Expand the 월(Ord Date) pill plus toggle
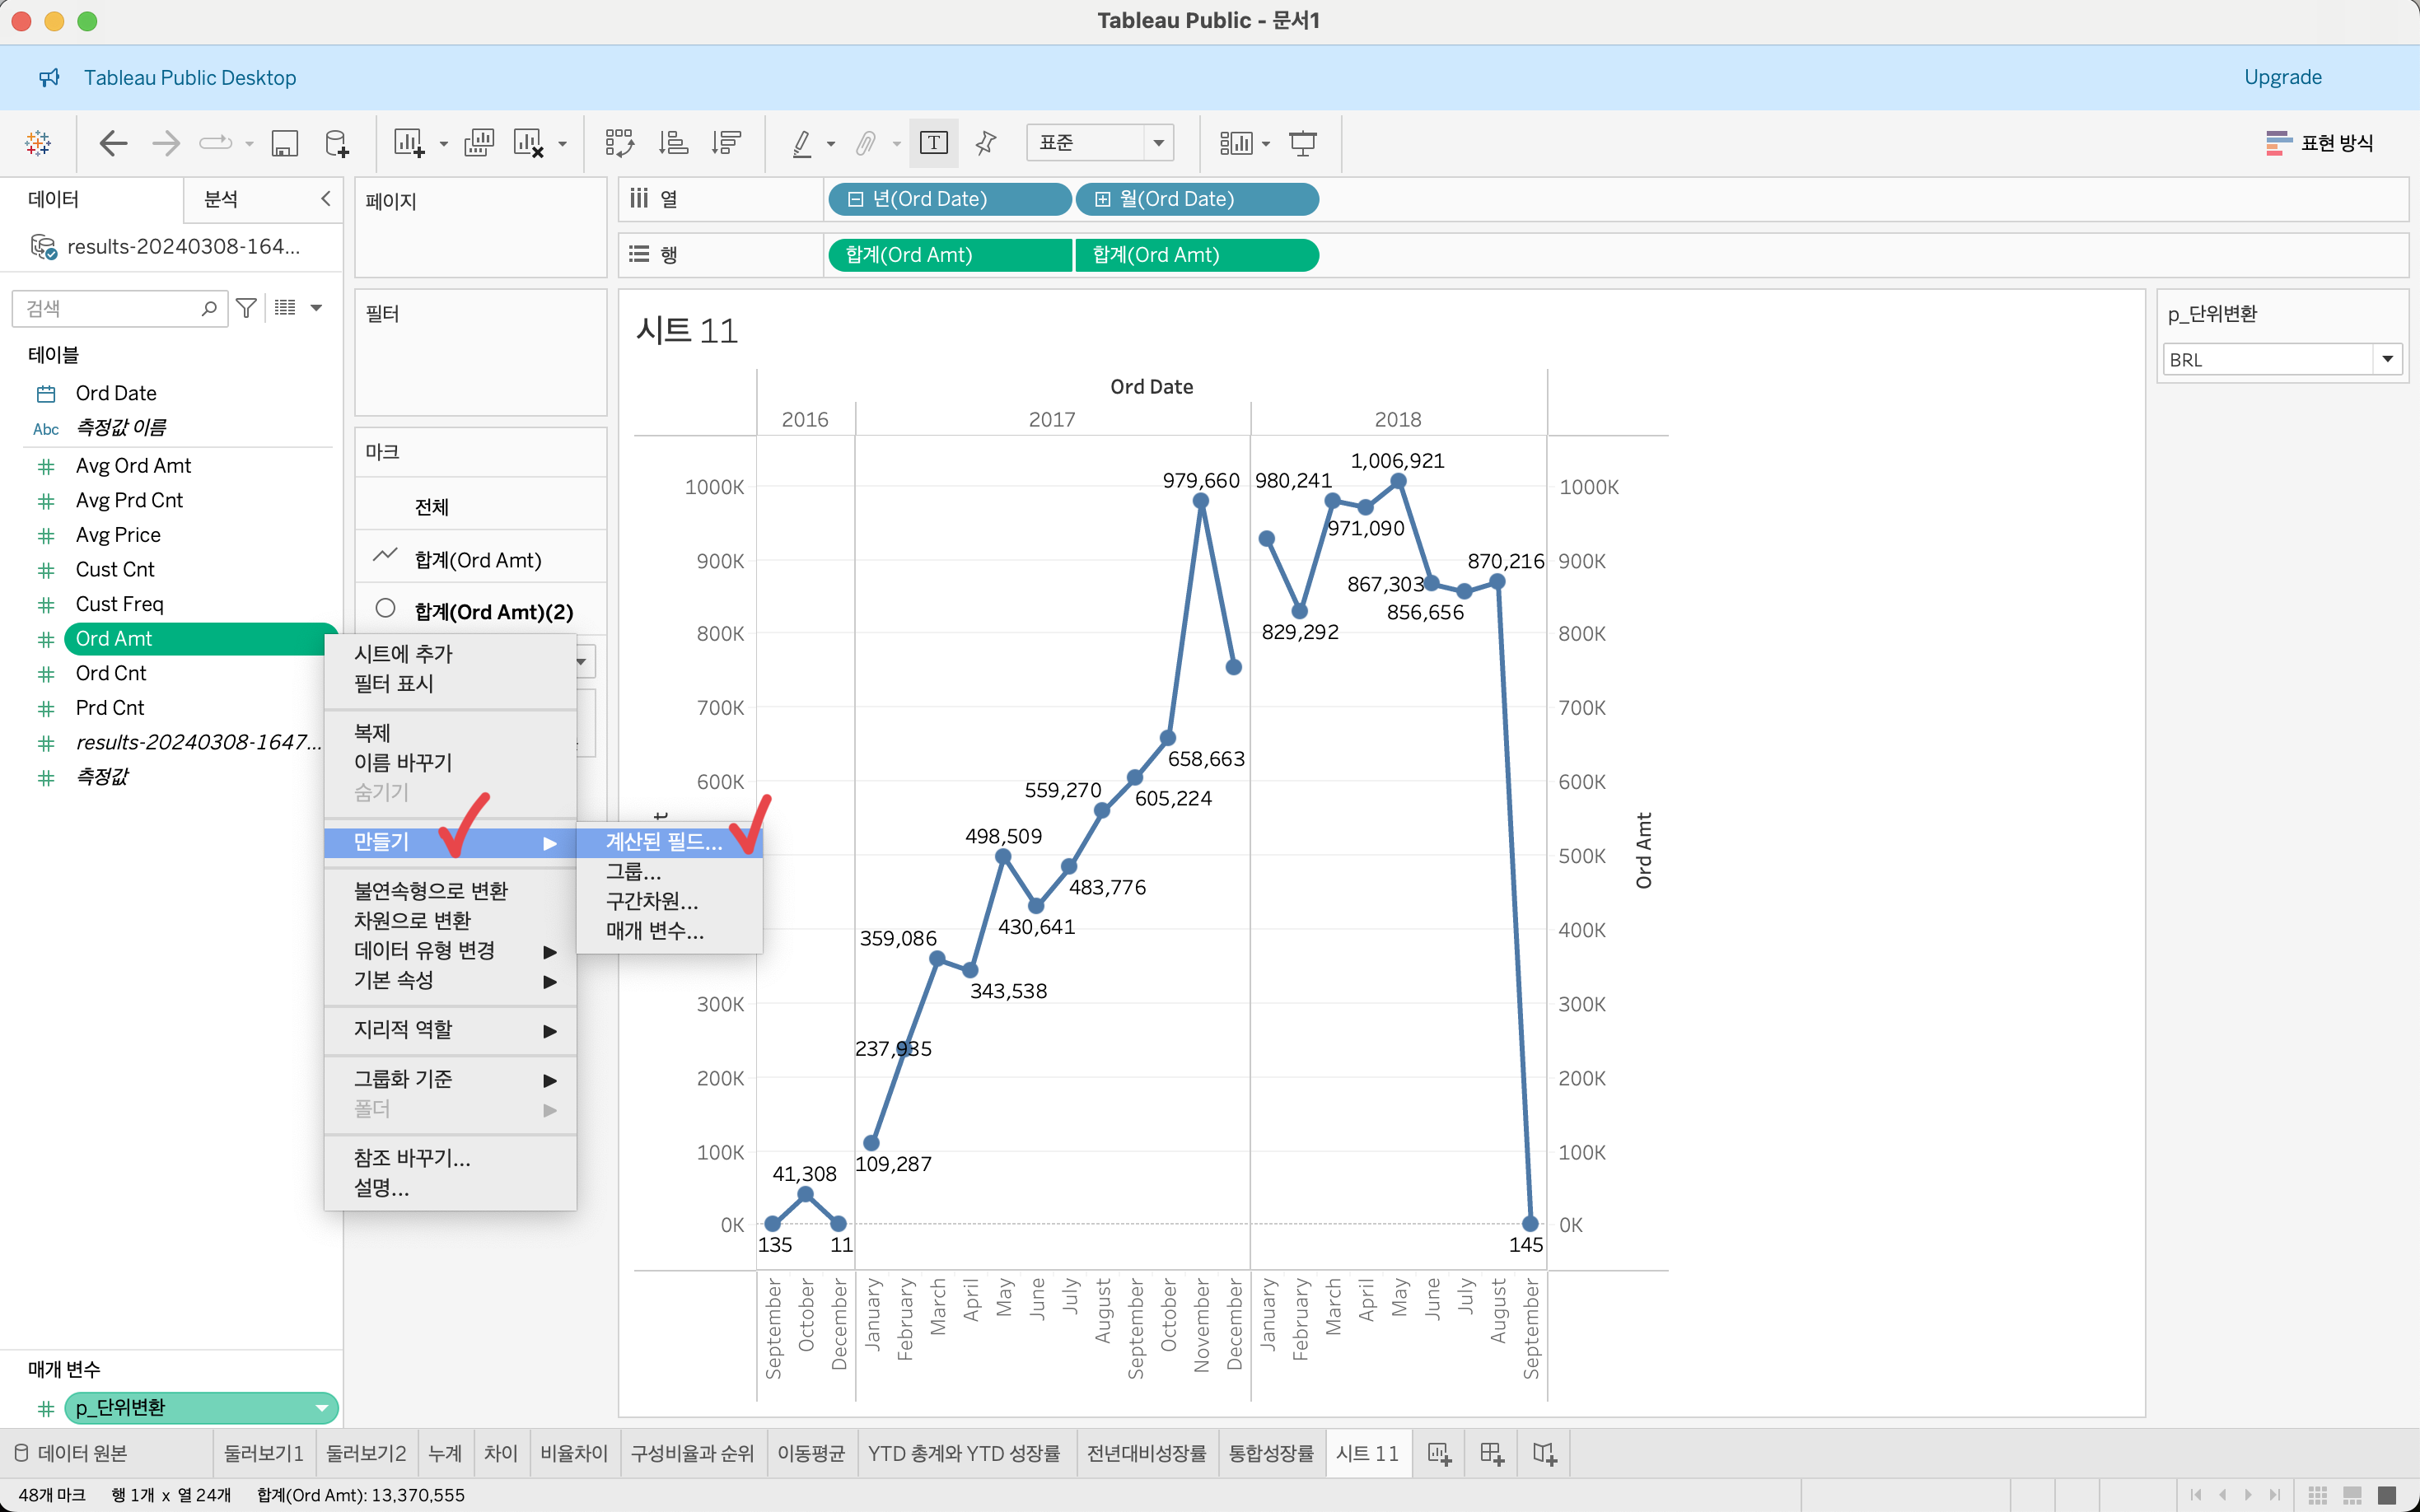Screen dimensions: 2420x1512 coord(1102,199)
